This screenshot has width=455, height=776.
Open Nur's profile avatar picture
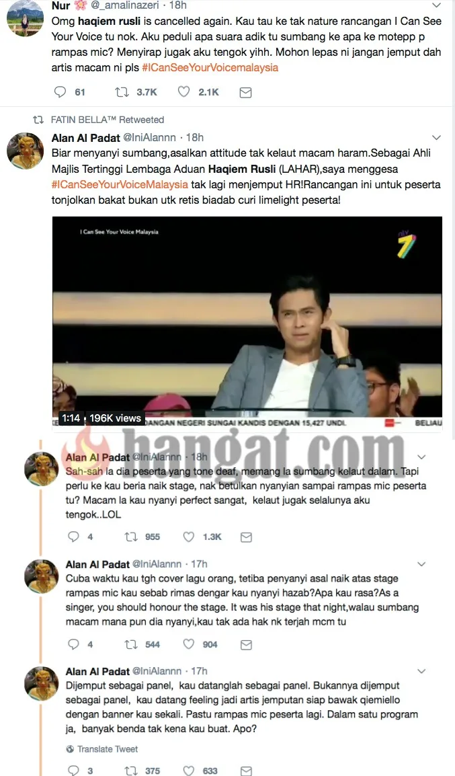(x=25, y=18)
